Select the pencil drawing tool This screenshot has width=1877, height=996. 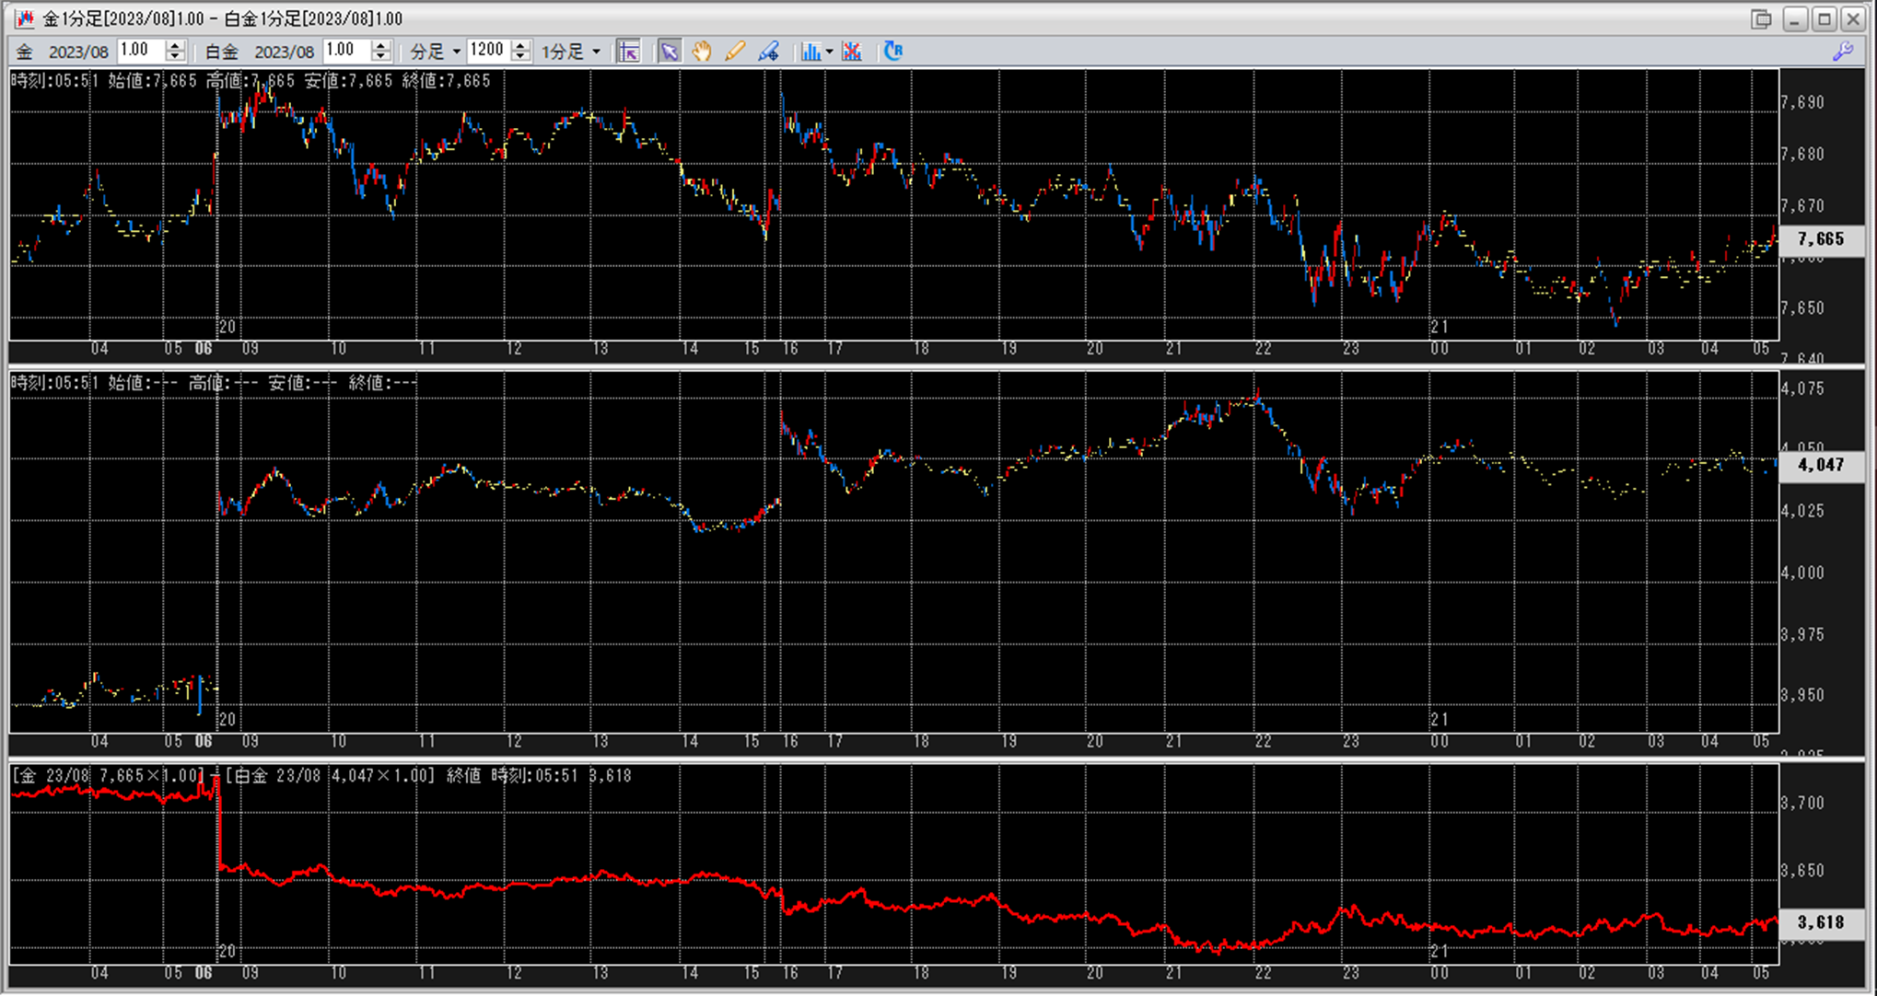(x=734, y=52)
